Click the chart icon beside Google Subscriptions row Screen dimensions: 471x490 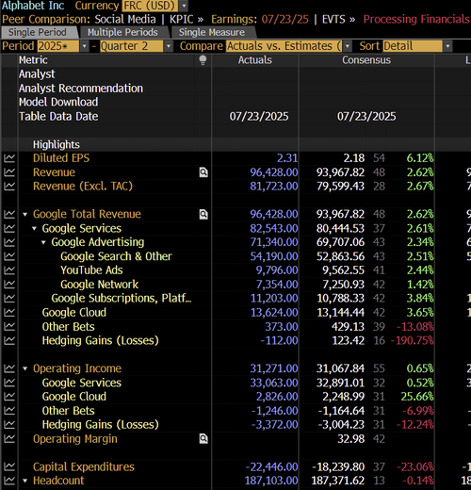point(9,298)
